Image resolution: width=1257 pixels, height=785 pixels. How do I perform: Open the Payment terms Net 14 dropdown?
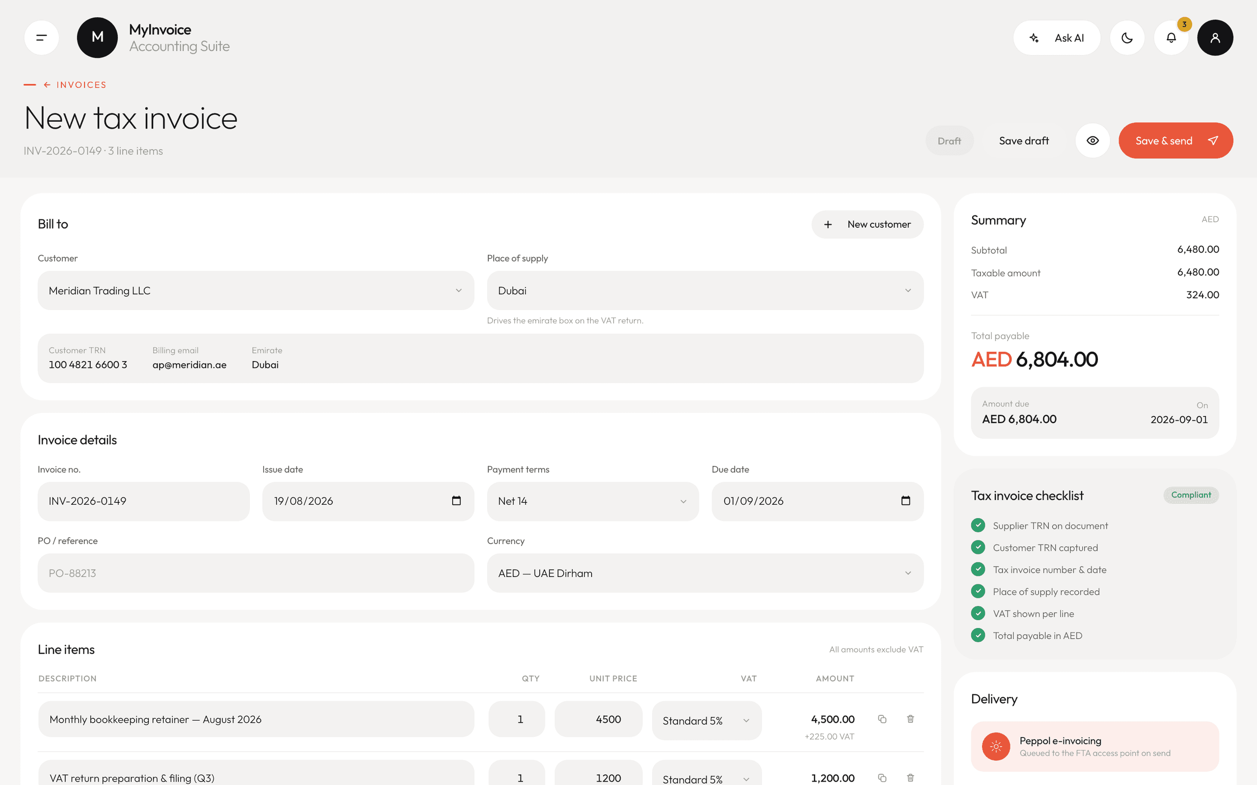point(593,501)
